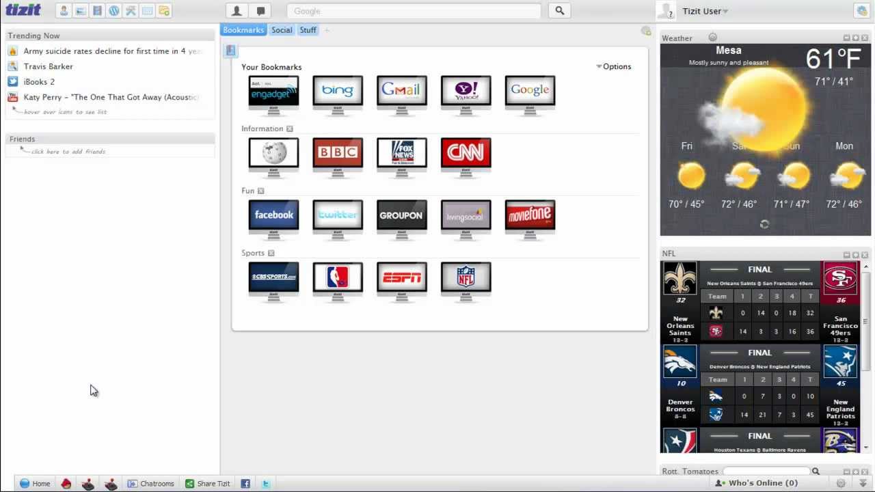Remove the Fun category via its X
Image resolution: width=875 pixels, height=492 pixels.
[260, 191]
